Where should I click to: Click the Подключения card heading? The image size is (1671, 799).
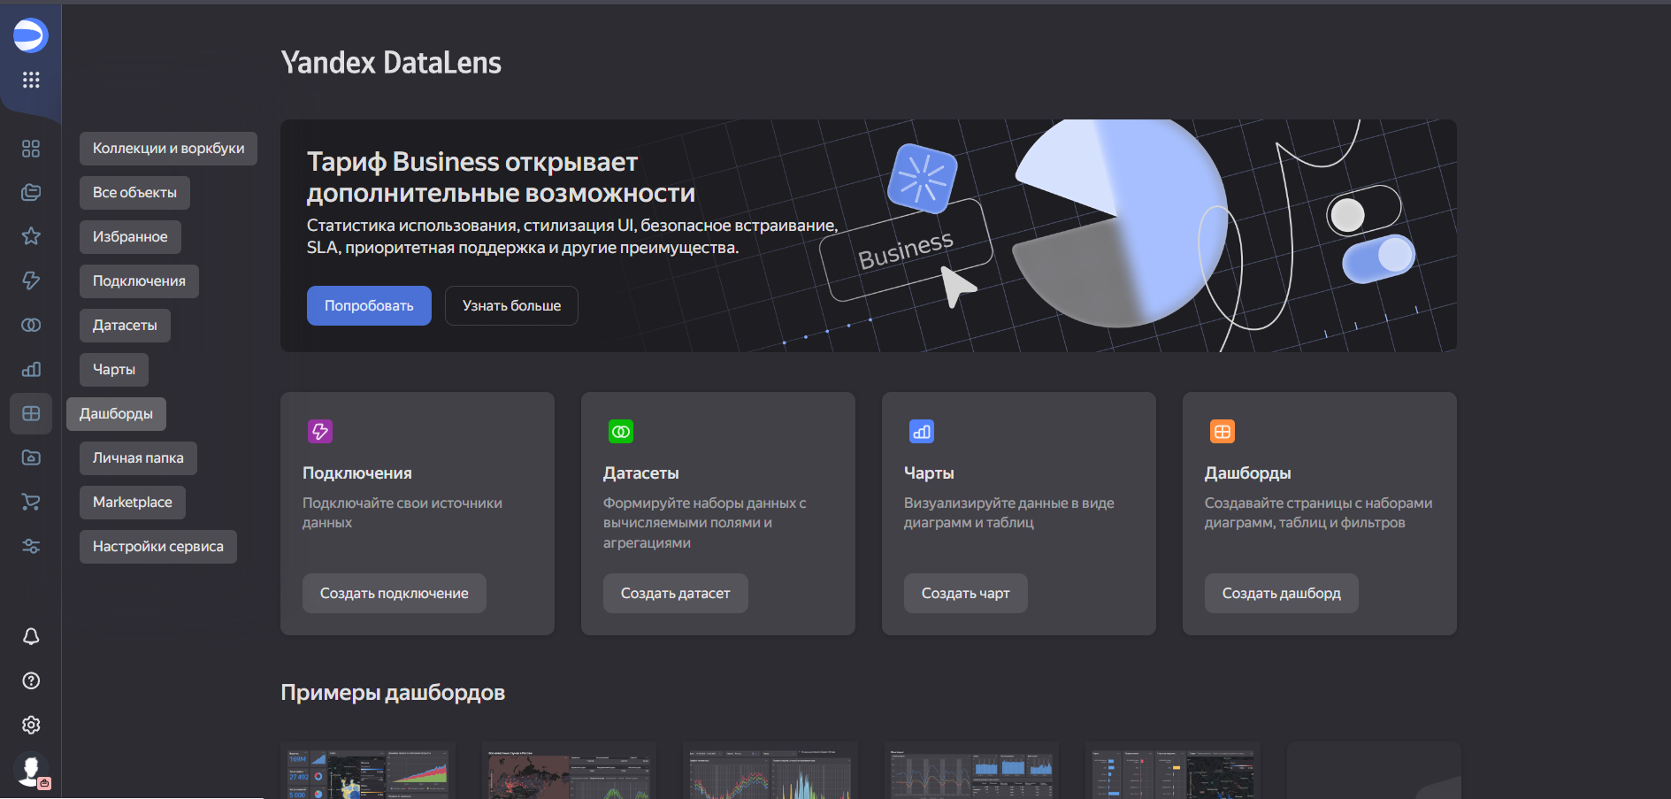tap(357, 473)
